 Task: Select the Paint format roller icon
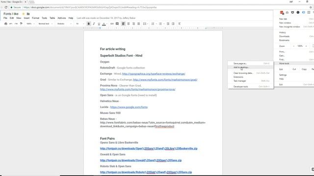[21, 24]
